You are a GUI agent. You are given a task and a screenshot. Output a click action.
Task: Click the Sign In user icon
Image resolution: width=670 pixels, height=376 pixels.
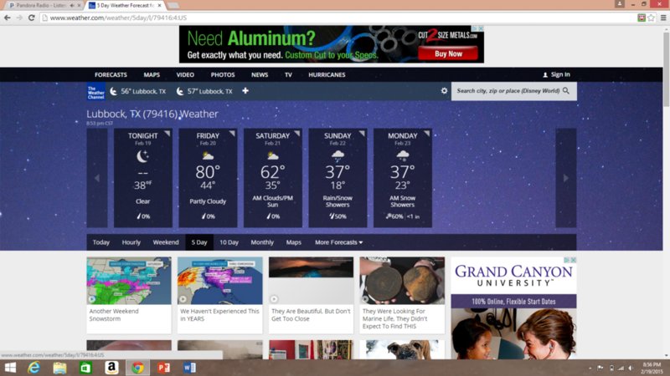545,74
